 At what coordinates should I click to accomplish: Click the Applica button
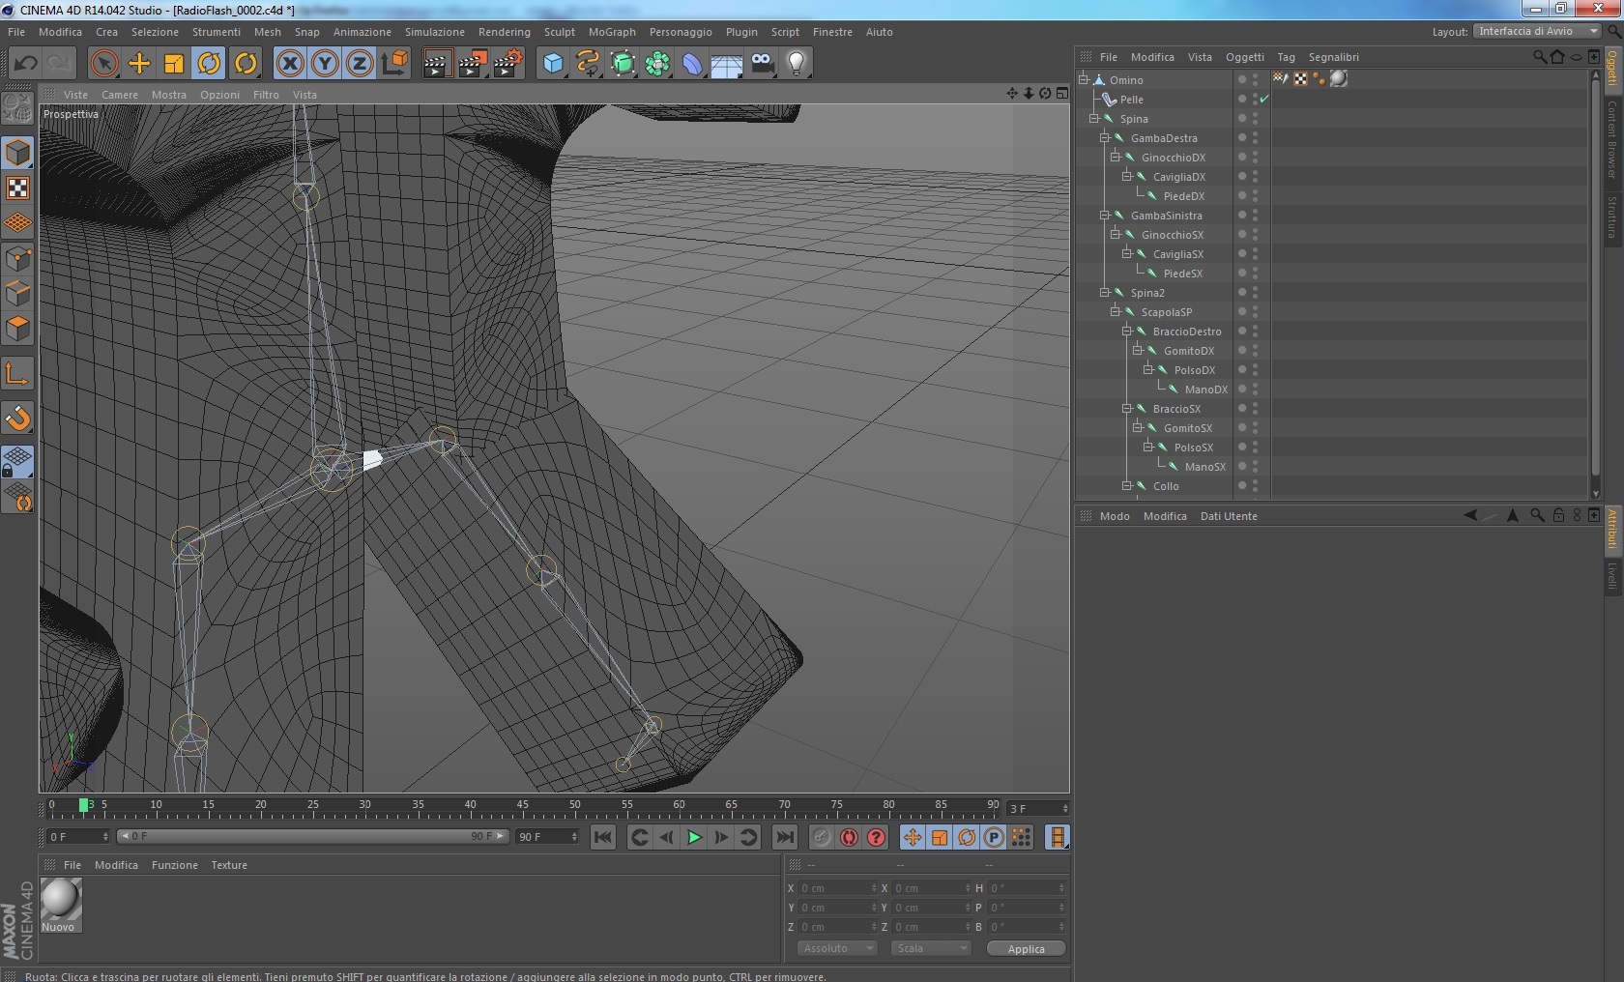(1026, 948)
